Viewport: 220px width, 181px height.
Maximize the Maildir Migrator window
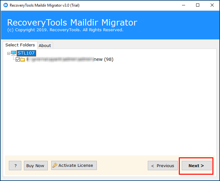[198, 5]
